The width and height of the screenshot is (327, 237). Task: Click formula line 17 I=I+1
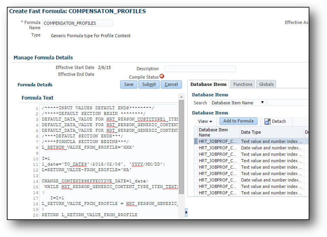point(57,198)
